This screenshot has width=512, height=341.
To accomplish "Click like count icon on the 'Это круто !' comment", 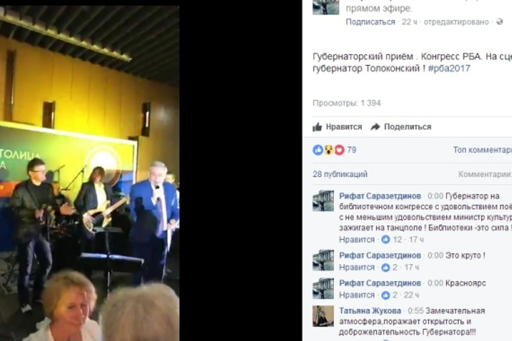I will (386, 267).
